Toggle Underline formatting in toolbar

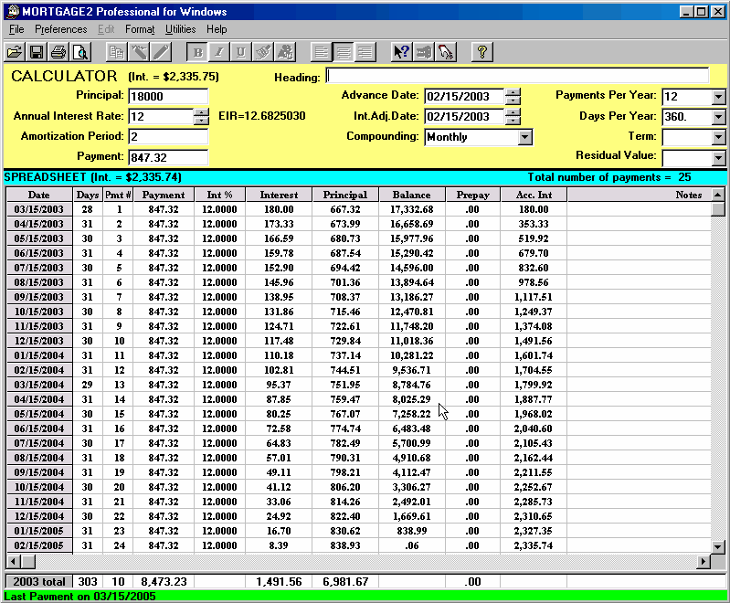click(x=241, y=52)
